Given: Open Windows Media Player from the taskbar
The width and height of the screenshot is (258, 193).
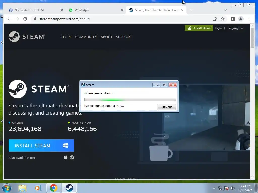Looking at the screenshot, I should click(38, 188).
